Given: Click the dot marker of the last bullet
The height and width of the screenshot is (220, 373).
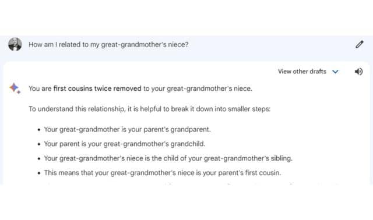Looking at the screenshot, I should pos(39,173).
